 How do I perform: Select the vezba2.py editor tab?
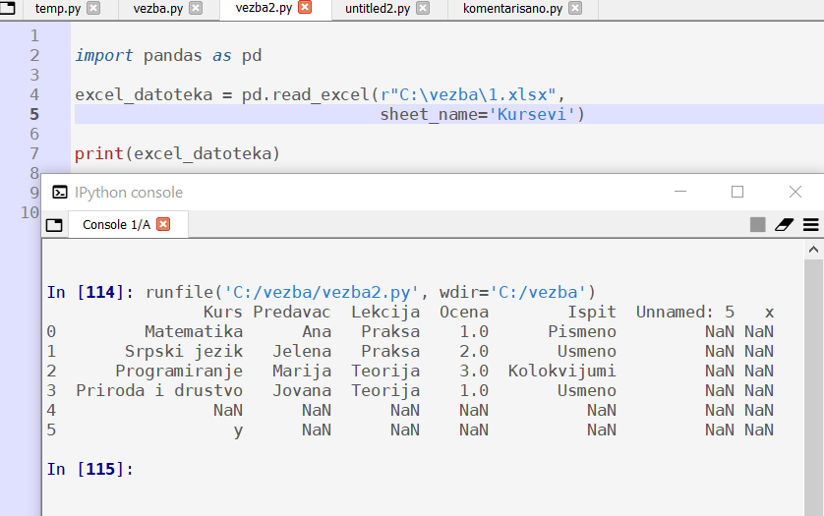[x=264, y=9]
